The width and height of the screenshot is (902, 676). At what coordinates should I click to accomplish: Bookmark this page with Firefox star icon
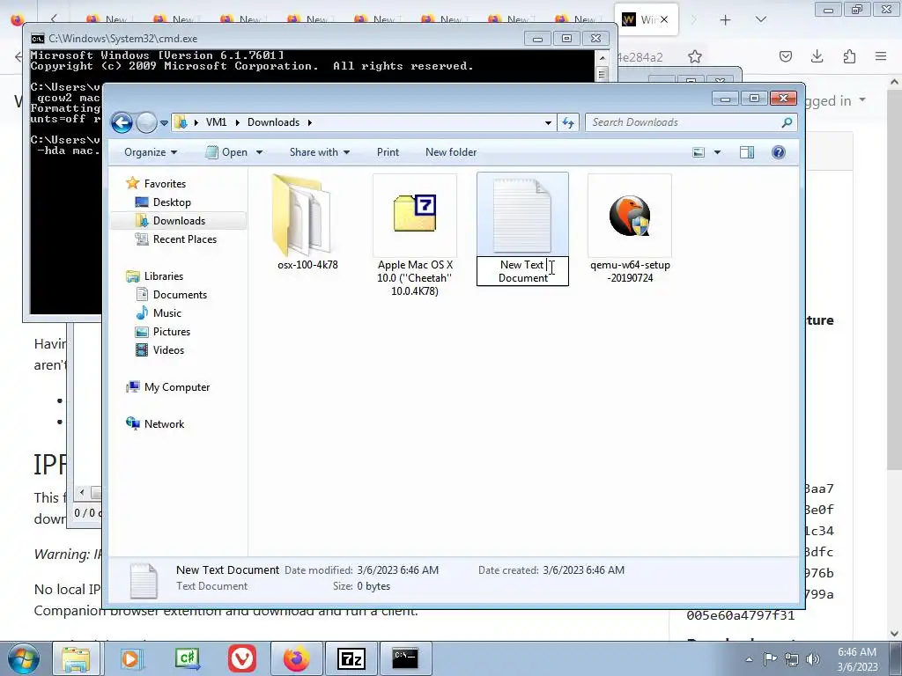[x=695, y=56]
